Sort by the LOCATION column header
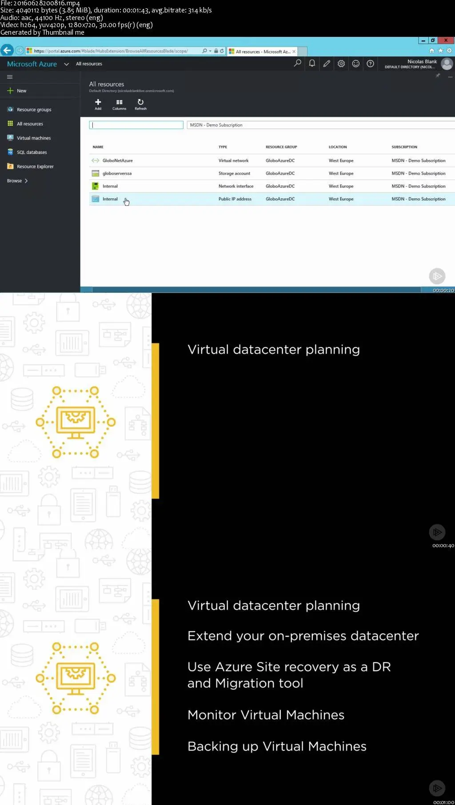 [338, 147]
